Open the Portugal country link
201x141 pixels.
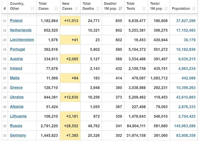click(18, 49)
